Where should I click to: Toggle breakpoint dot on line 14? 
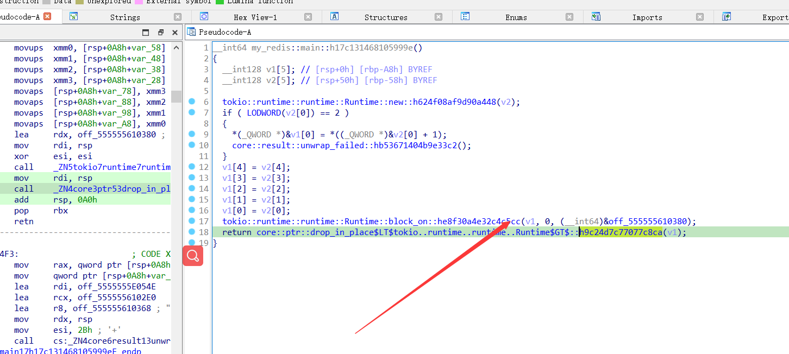point(192,188)
